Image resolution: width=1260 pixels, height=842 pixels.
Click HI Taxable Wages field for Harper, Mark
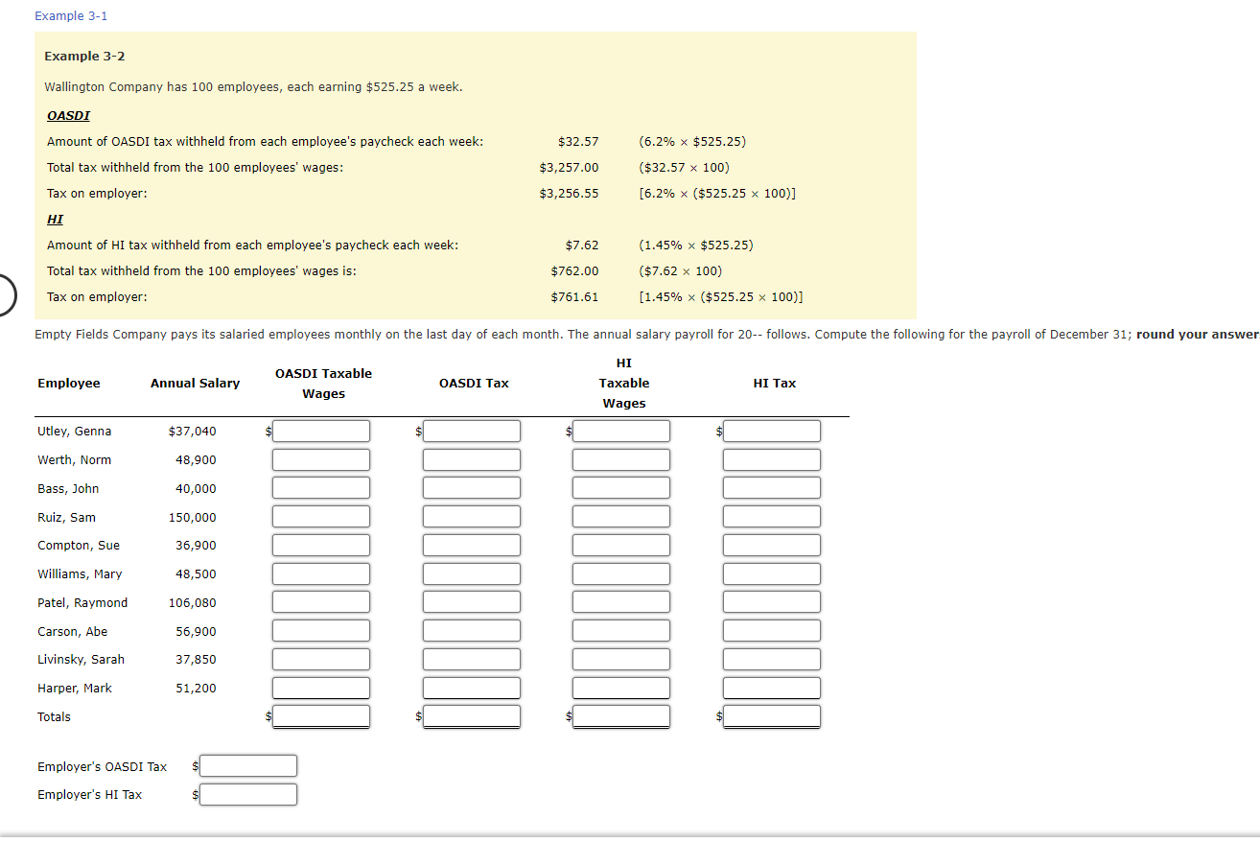(x=621, y=689)
